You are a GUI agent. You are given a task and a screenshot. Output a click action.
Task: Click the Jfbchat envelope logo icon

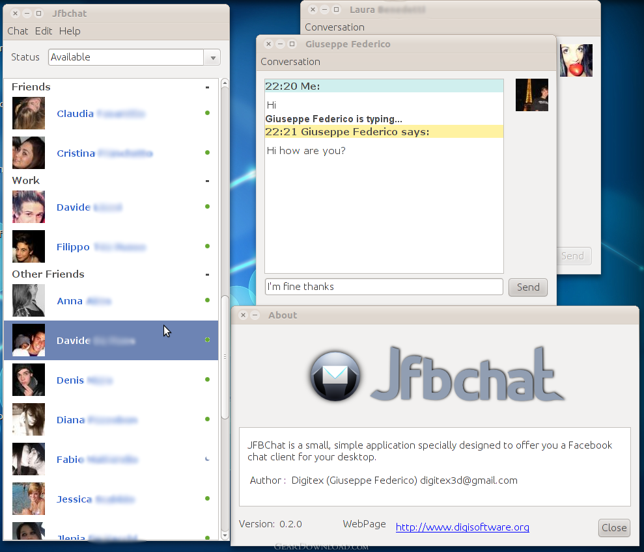coord(335,376)
